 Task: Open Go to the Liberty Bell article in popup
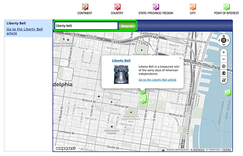[157, 80]
